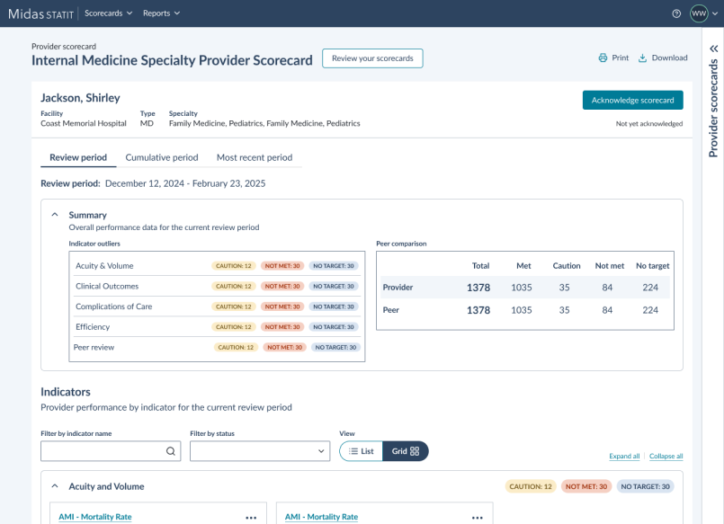Image resolution: width=724 pixels, height=524 pixels.
Task: Click Clinical Outcomes NOT MET: 30 badge
Action: (x=282, y=286)
